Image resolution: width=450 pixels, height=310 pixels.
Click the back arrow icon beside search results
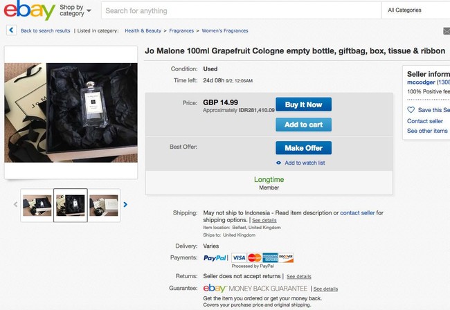click(x=12, y=30)
